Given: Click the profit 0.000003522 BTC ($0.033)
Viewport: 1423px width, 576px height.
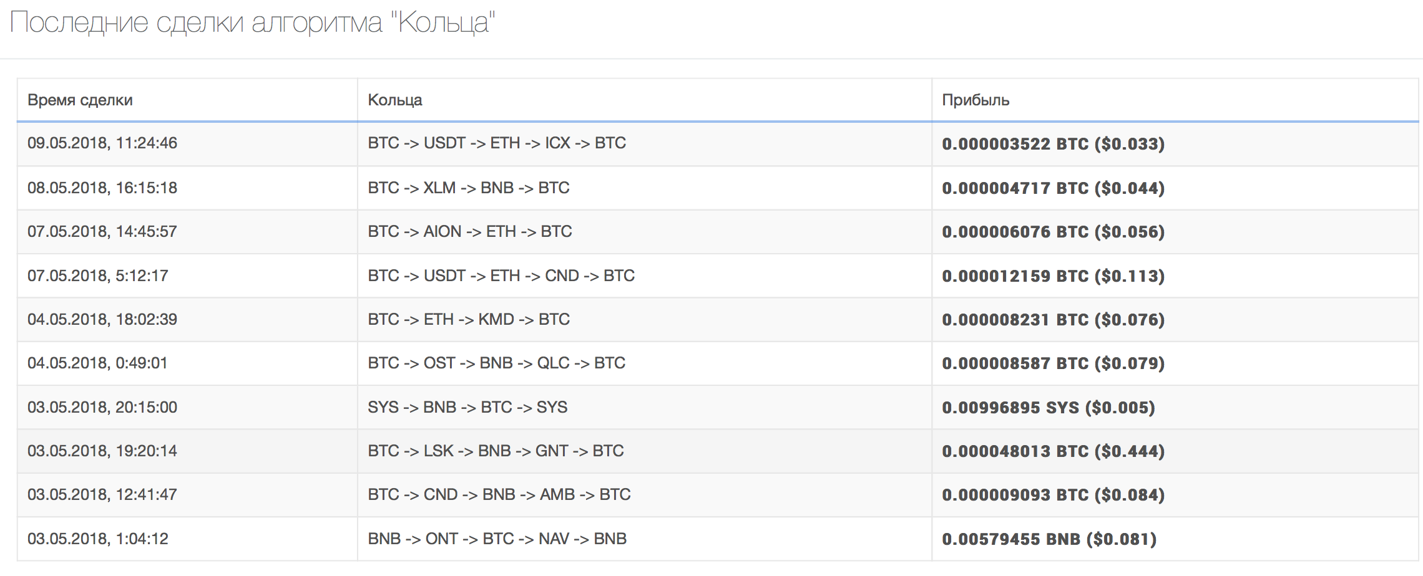Looking at the screenshot, I should tap(1054, 144).
